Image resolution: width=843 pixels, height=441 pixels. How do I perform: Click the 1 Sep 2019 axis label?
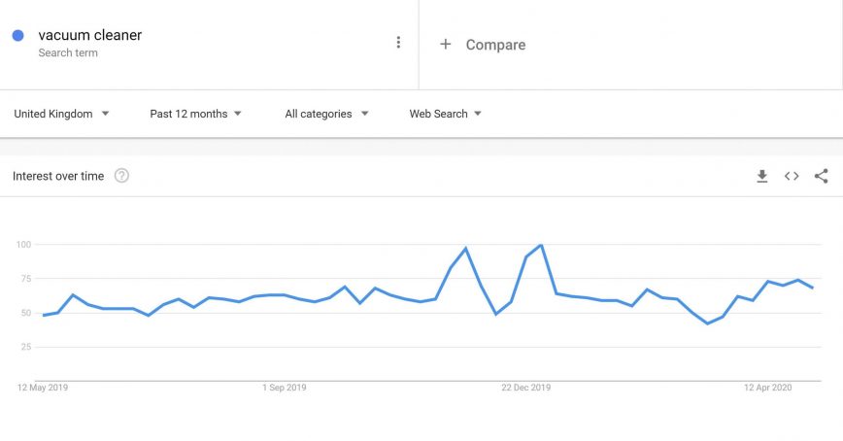pos(285,388)
